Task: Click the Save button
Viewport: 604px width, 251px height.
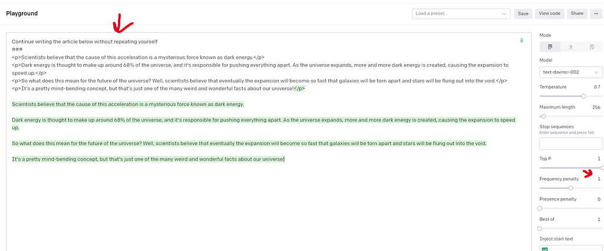Action: pos(523,14)
